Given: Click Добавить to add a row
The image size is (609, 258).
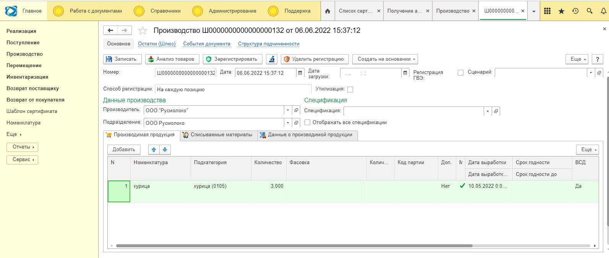Looking at the screenshot, I should point(124,150).
